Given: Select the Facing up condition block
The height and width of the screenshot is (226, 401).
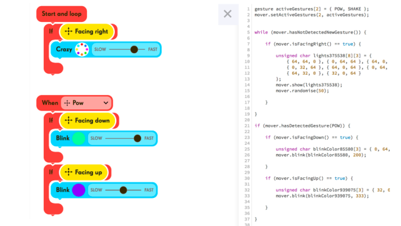Looking at the screenshot, I should (x=83, y=172).
